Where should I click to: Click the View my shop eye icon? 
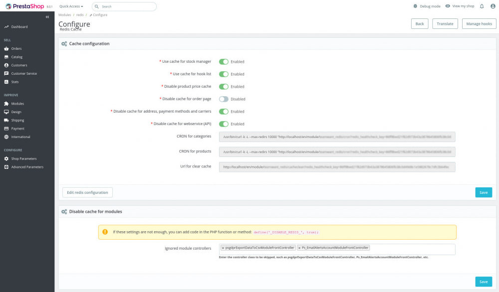(x=448, y=6)
